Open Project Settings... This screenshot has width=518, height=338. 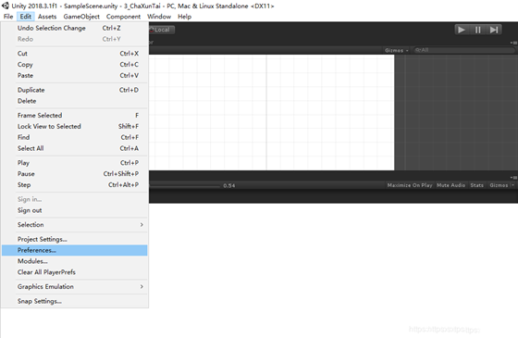(x=74, y=239)
